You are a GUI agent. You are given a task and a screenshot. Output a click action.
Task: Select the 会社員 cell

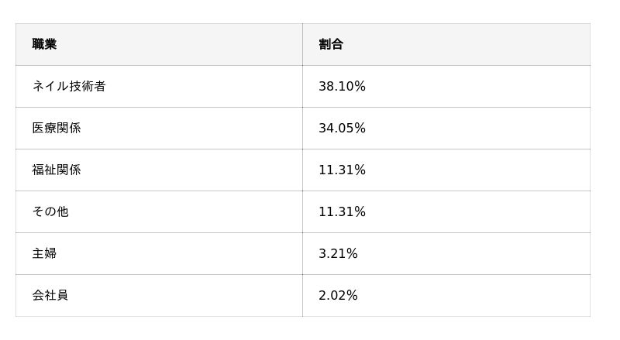pyautogui.click(x=159, y=295)
